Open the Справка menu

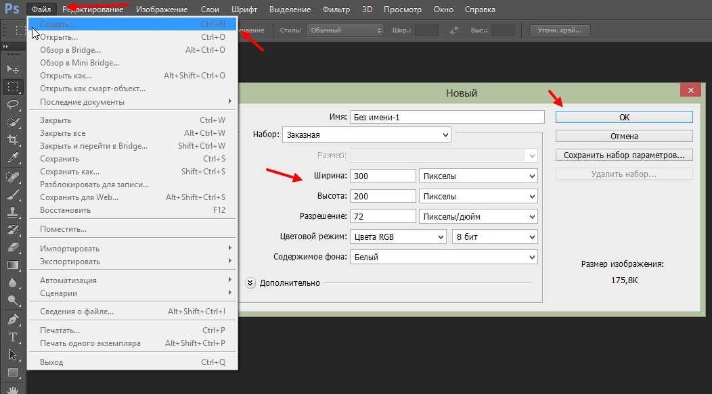point(480,9)
